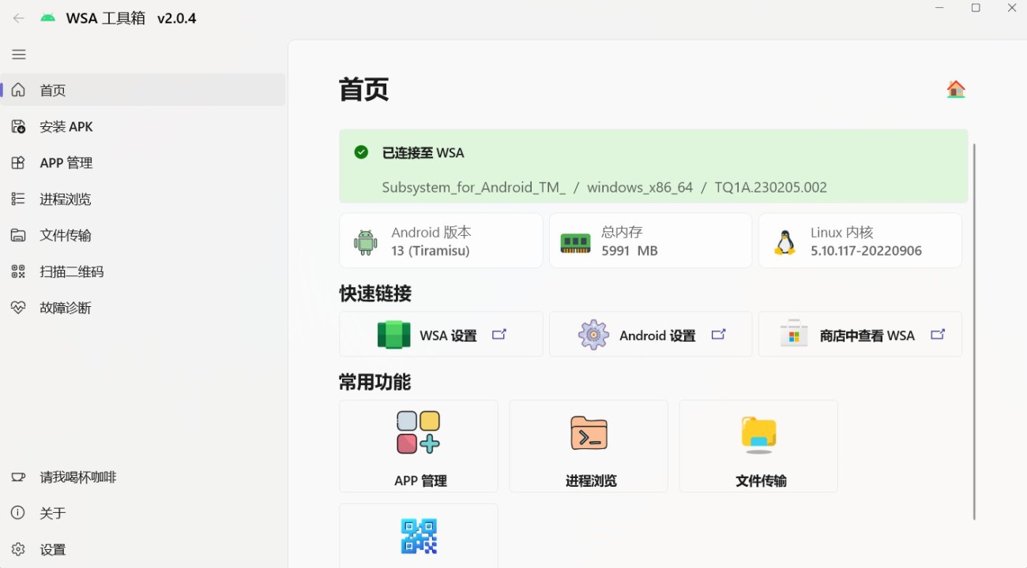Click the Linux 内核 version card
Image resolution: width=1027 pixels, height=568 pixels.
860,241
